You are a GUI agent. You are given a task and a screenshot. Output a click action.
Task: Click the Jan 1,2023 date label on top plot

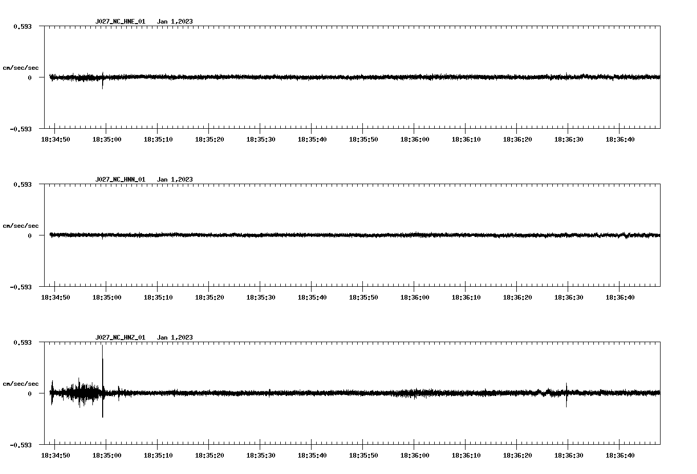coord(175,22)
